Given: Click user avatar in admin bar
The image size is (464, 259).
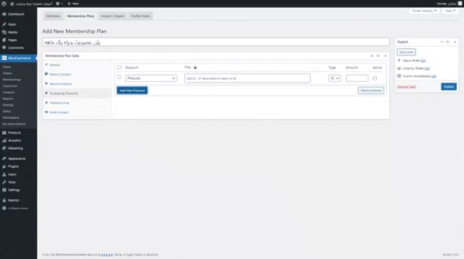Looking at the screenshot, I should click(x=460, y=4).
